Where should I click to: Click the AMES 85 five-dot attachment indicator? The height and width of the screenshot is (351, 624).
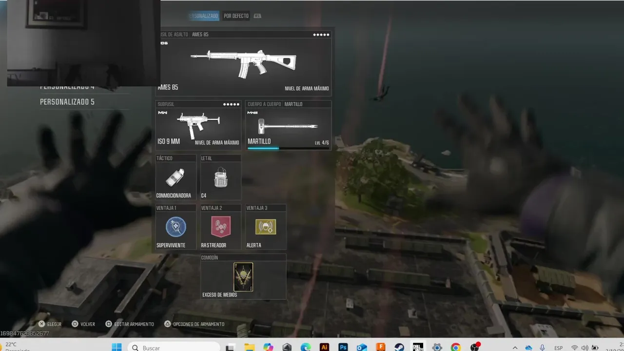click(321, 35)
